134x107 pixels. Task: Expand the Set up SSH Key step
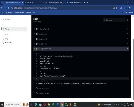(x=81, y=44)
